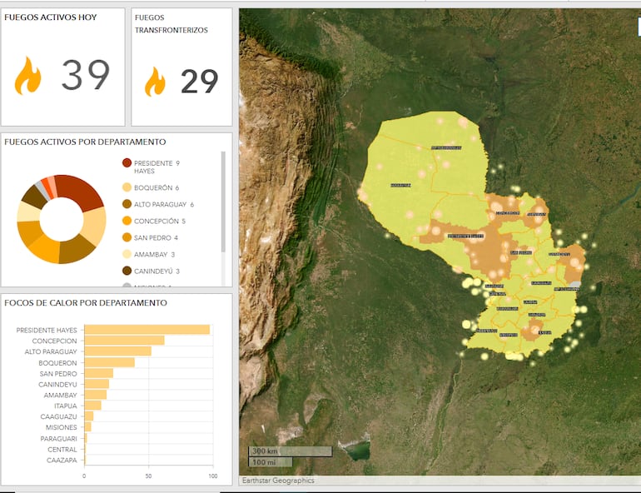Click the Earthstar Geographics attribution text
The height and width of the screenshot is (493, 641).
click(278, 481)
